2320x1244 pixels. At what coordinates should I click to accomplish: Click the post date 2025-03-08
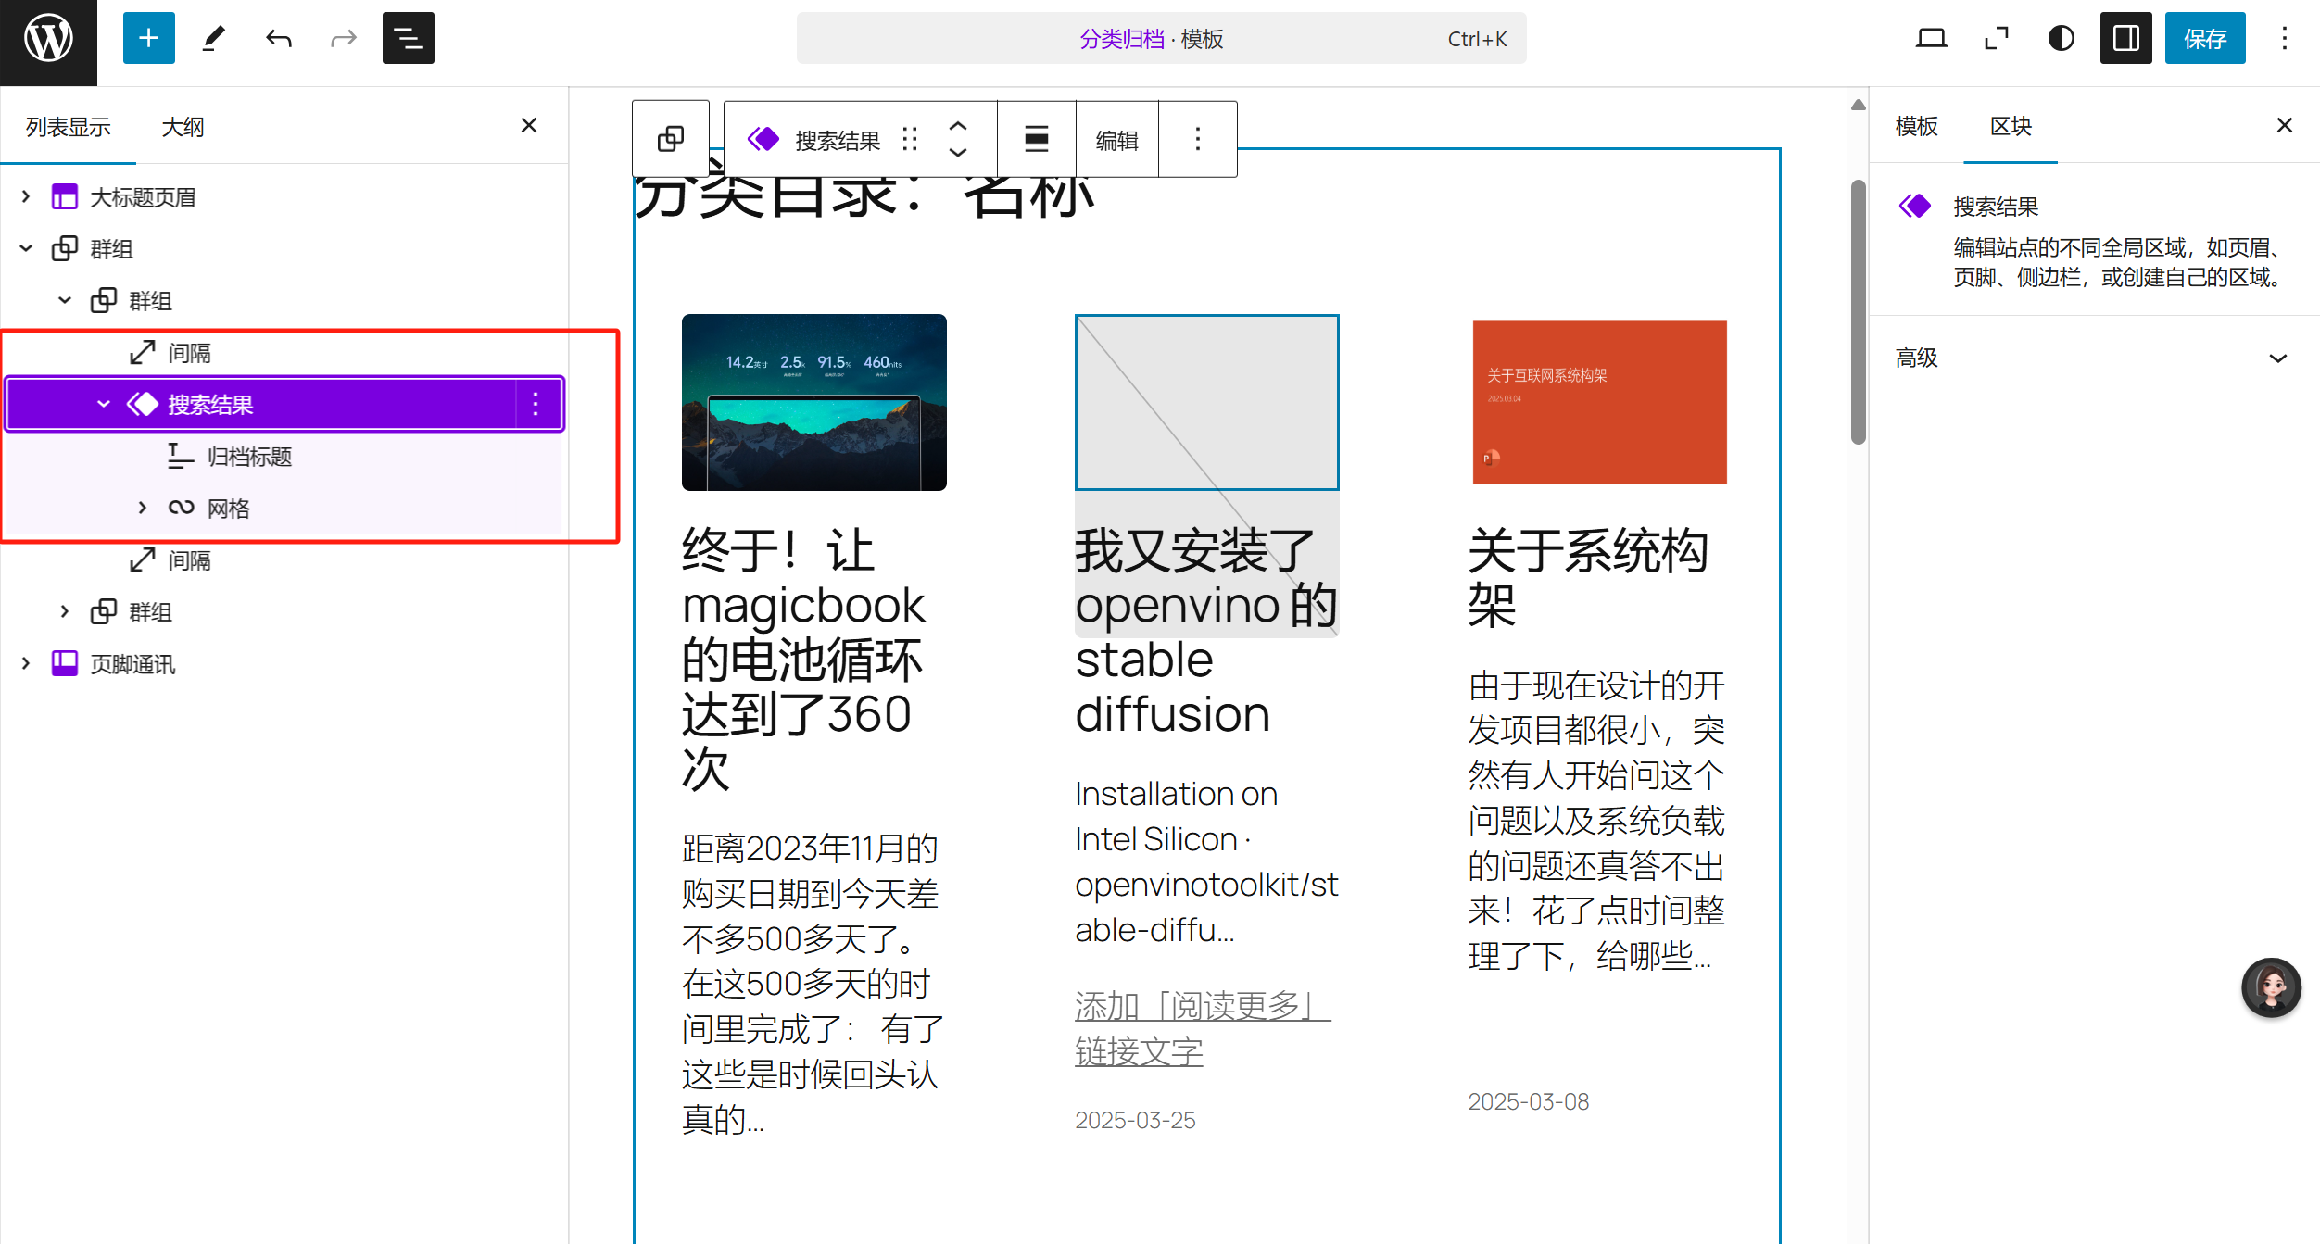1528,1101
